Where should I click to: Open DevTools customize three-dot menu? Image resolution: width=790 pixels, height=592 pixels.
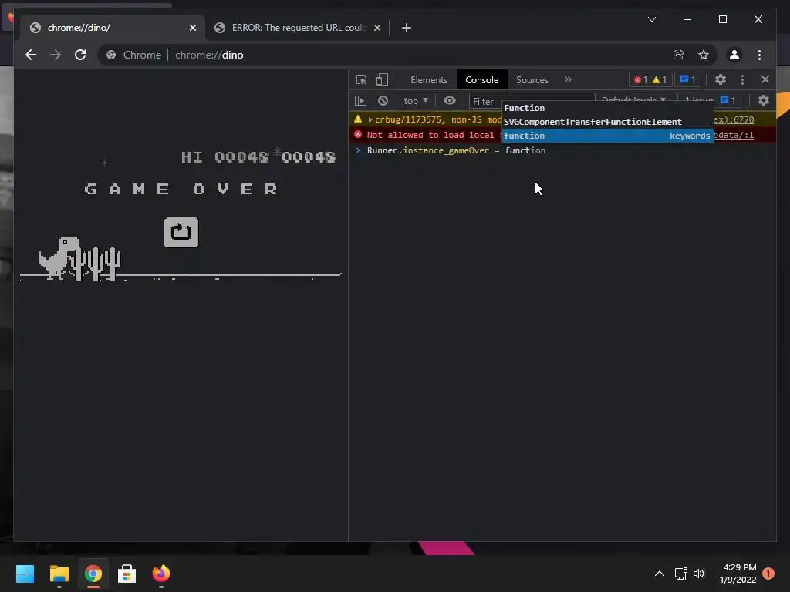tap(742, 79)
